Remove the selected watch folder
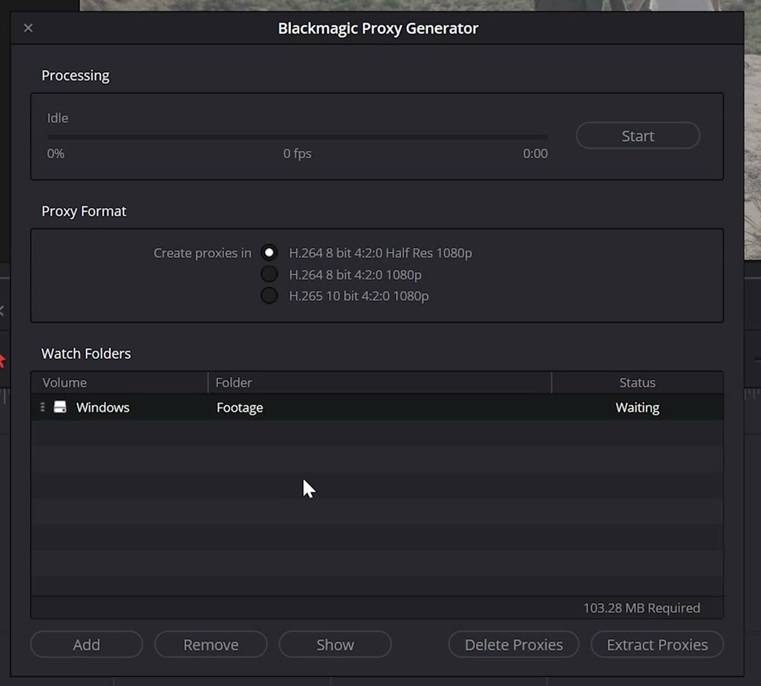 (x=211, y=645)
